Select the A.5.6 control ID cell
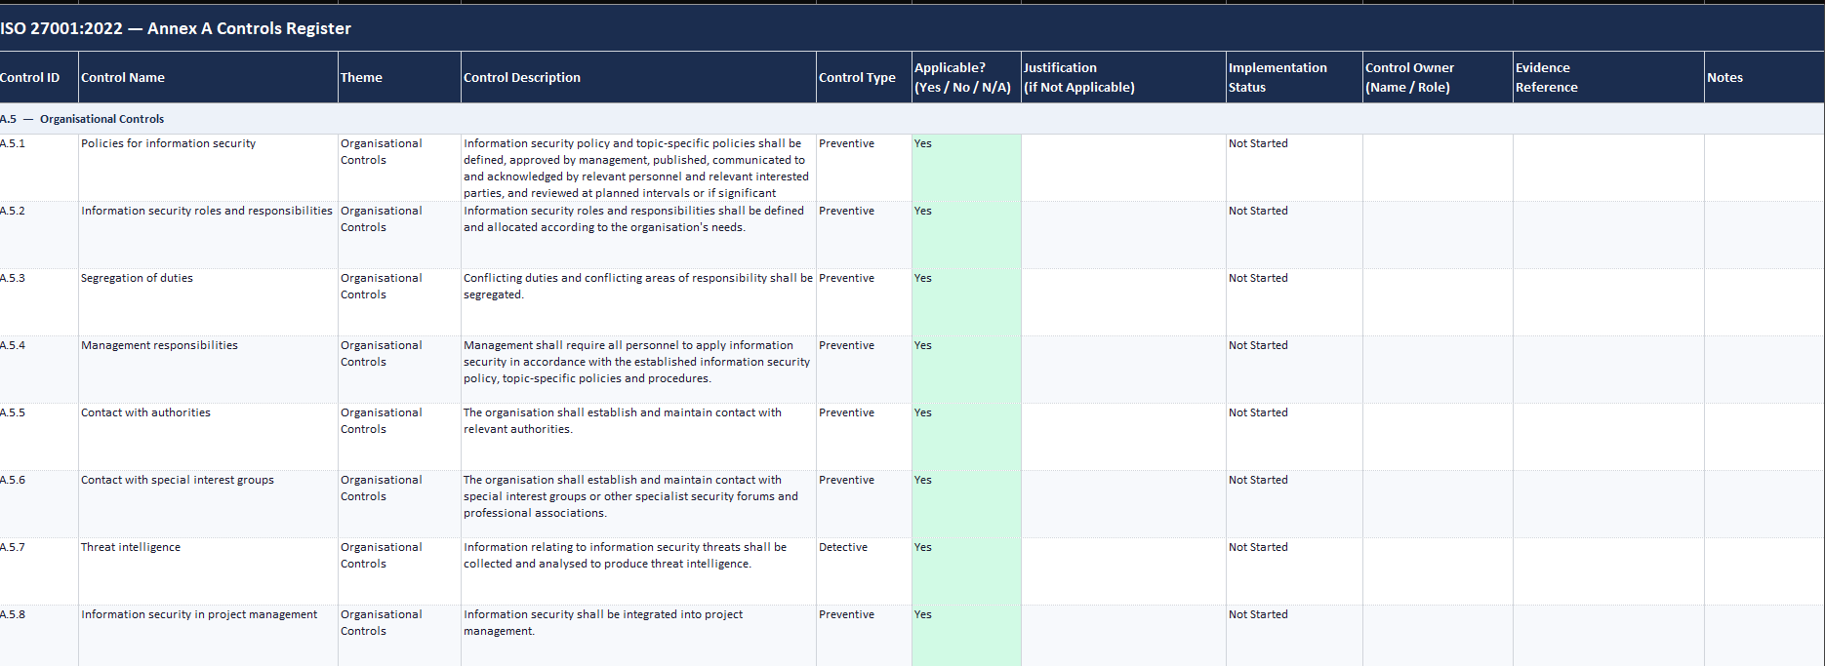Viewport: 1825px width, 666px height. [39, 504]
